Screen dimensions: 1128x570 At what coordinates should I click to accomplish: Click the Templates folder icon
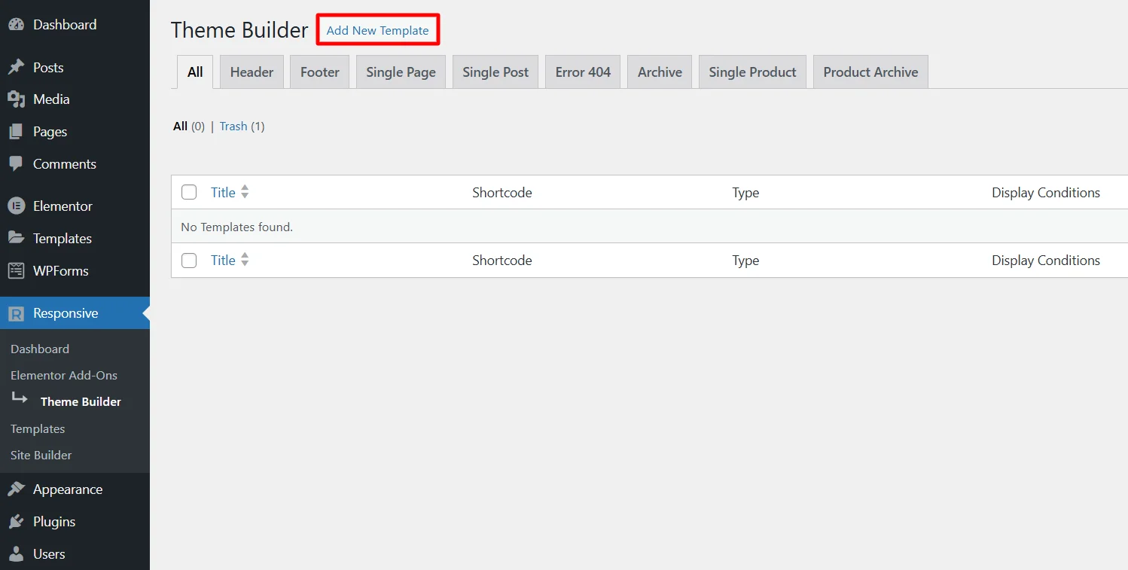click(16, 239)
